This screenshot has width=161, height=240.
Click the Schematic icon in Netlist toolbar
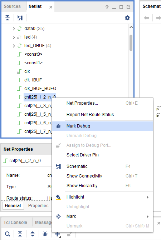click(20, 18)
